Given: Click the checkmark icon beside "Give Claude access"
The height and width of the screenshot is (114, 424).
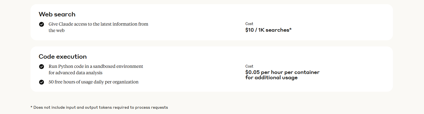Looking at the screenshot, I should 41,24.
